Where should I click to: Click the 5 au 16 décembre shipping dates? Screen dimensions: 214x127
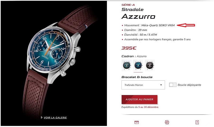point(148,107)
